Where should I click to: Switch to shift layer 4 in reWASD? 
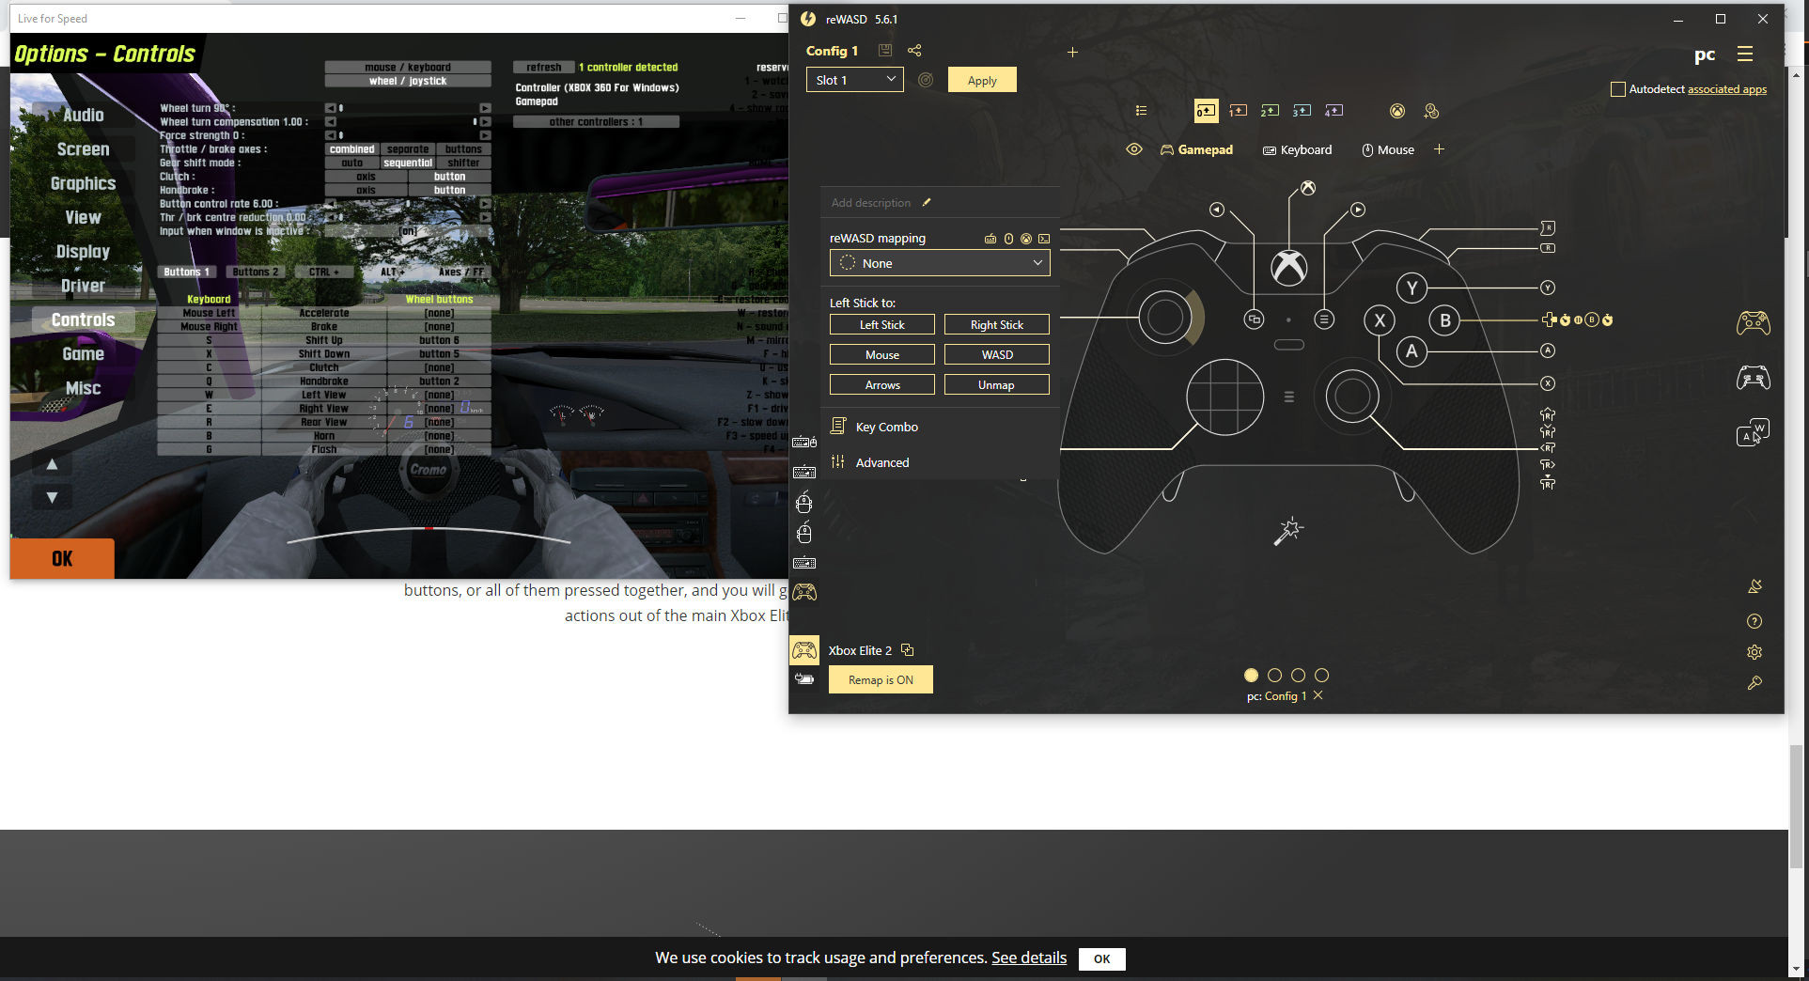(x=1333, y=111)
